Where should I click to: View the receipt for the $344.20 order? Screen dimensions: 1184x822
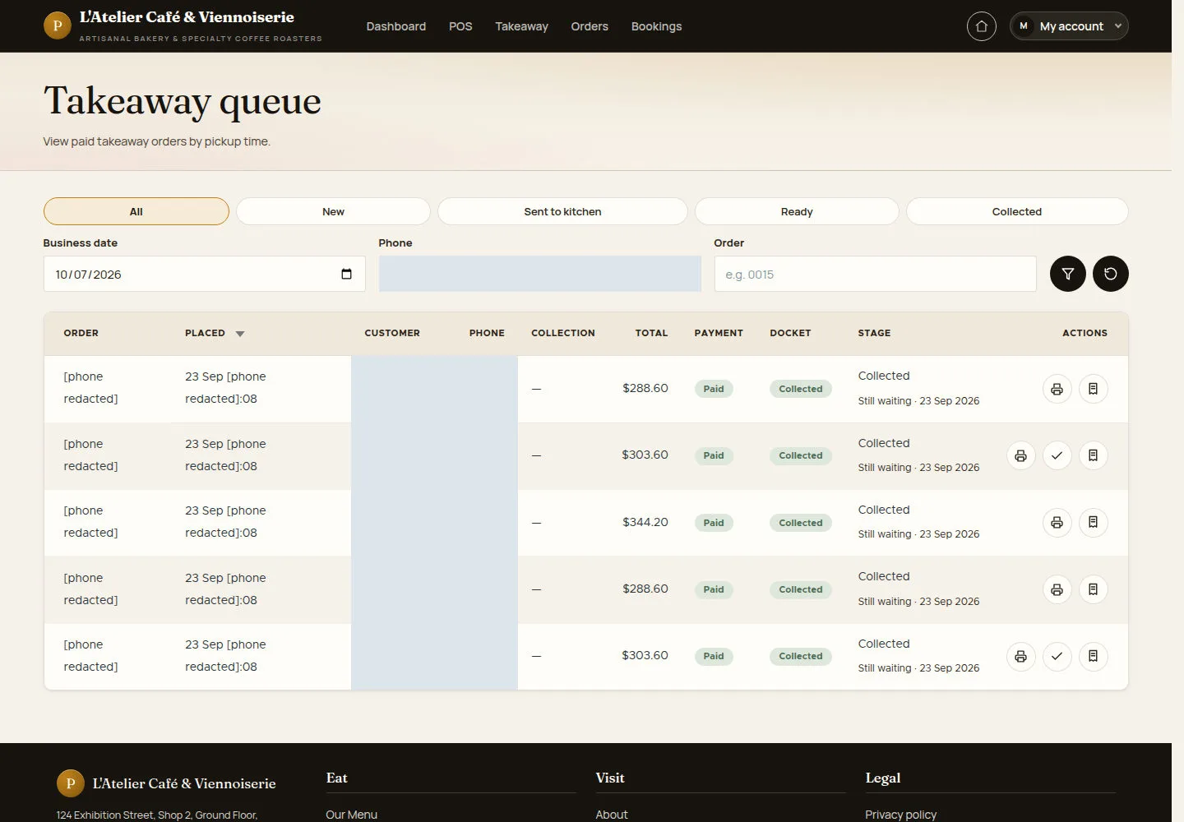pos(1093,523)
